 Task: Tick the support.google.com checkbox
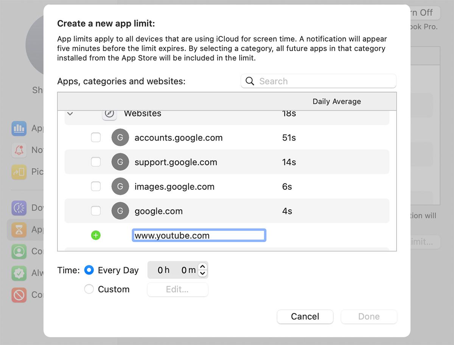point(96,162)
